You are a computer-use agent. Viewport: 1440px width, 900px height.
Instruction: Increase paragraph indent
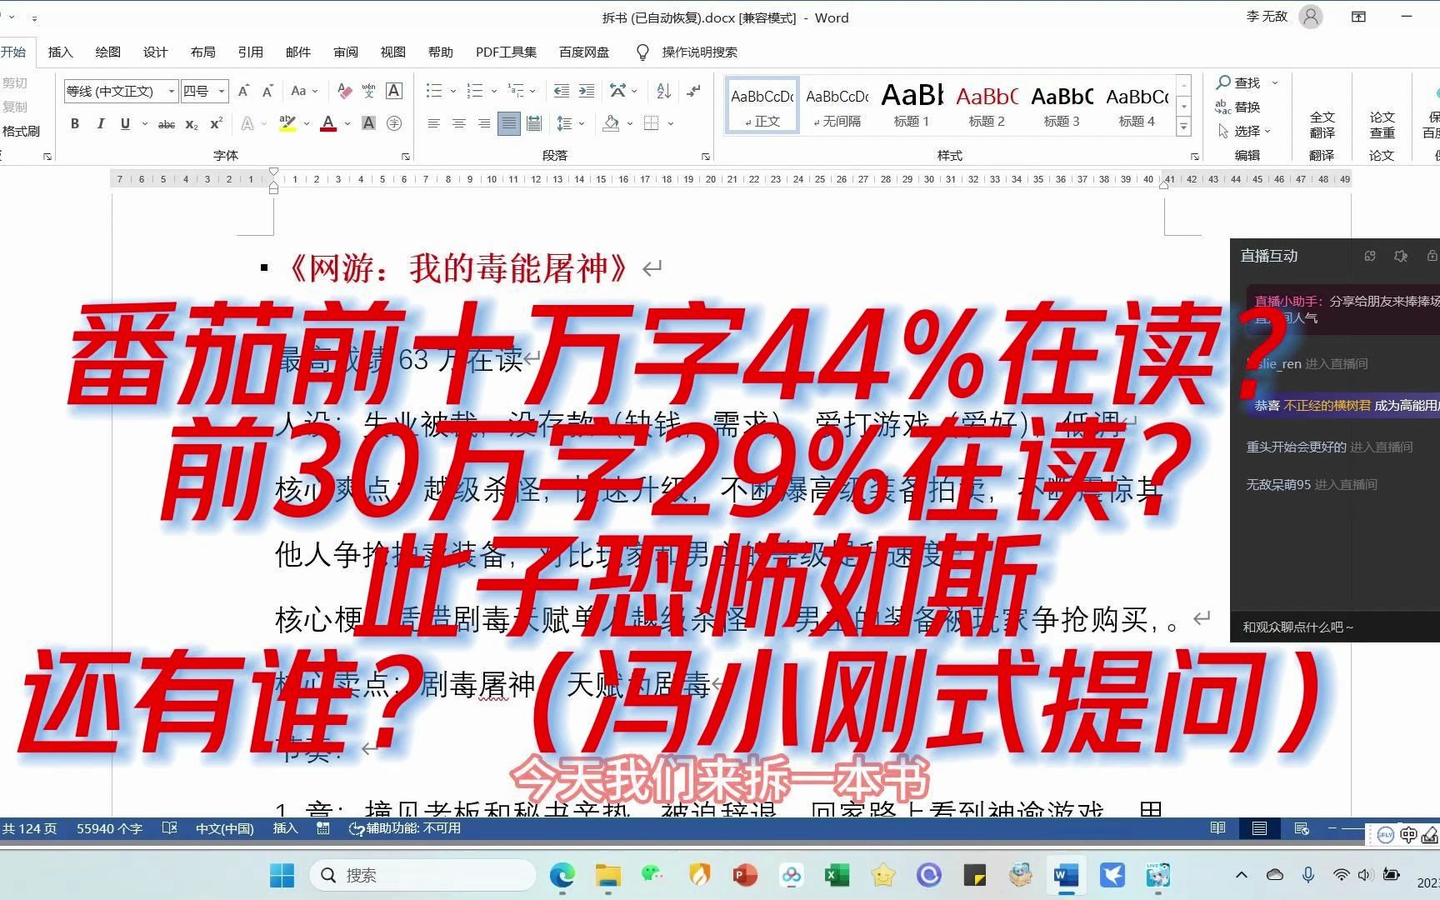[587, 91]
